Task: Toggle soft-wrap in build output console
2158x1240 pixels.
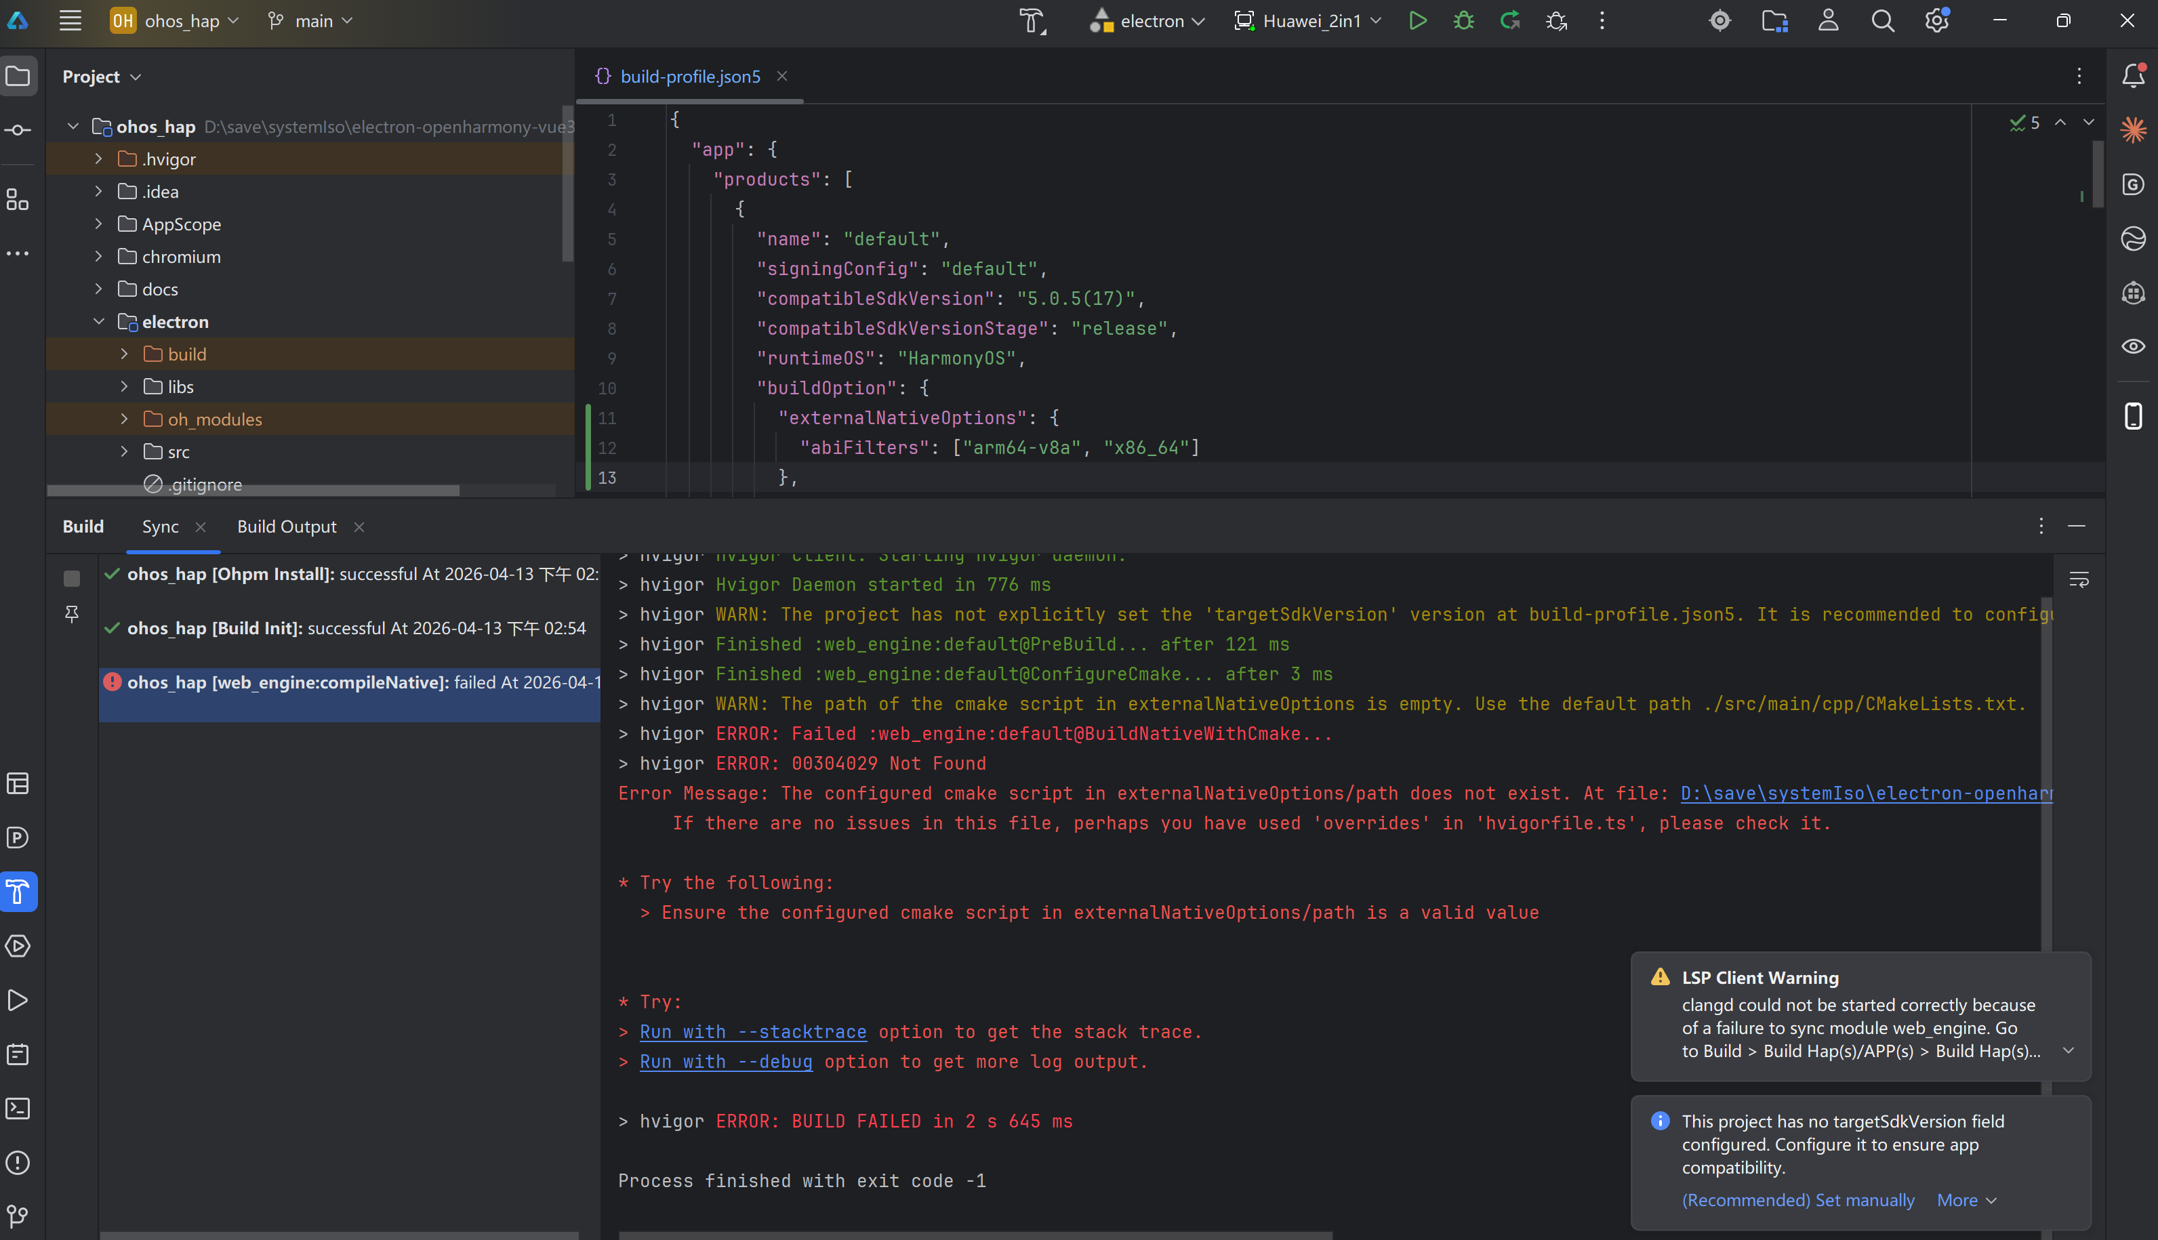Action: point(2079,580)
